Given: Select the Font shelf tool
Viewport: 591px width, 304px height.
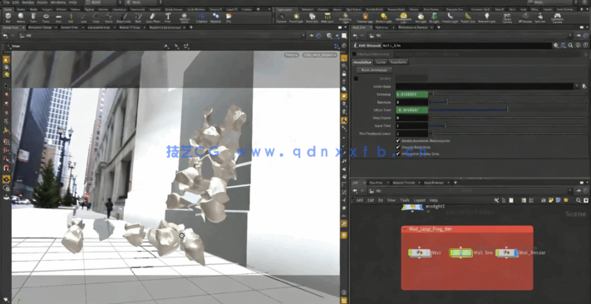Looking at the screenshot, I should pos(168,17).
